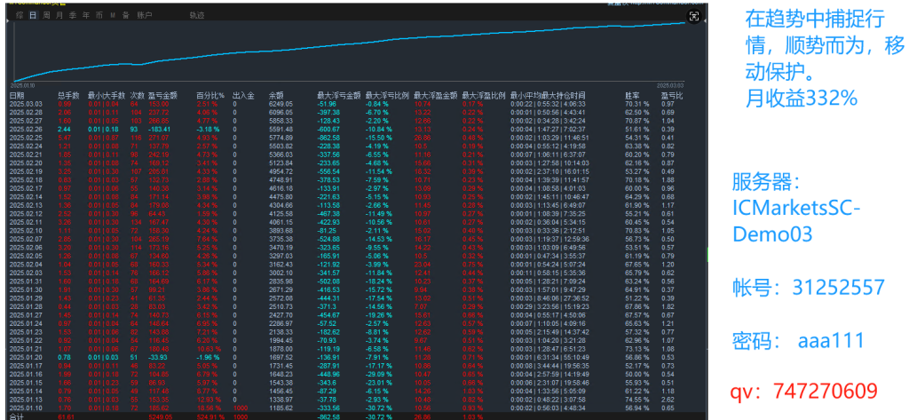Open the 账户 account tab
Viewport: 909px width, 420px height.
click(145, 16)
